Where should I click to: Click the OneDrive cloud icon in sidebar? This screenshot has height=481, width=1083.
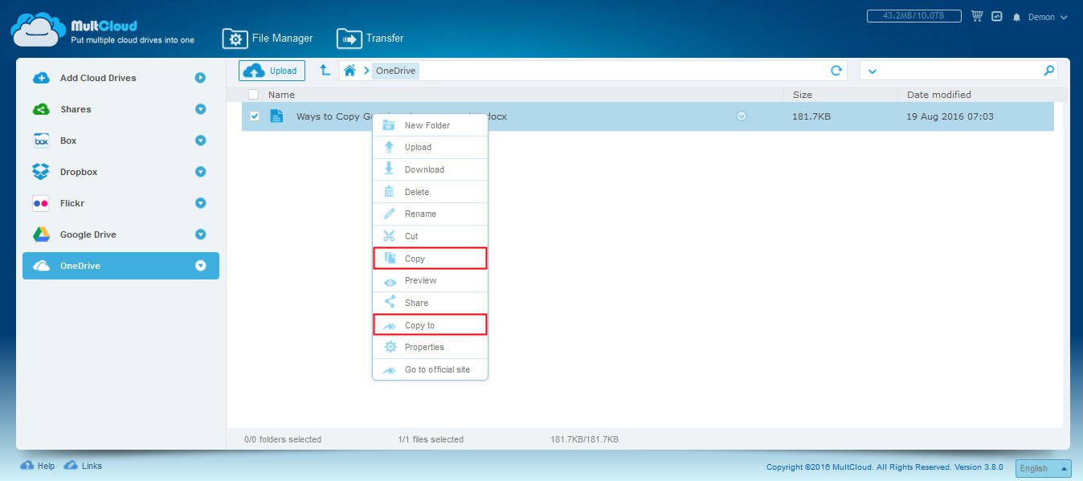coord(41,266)
